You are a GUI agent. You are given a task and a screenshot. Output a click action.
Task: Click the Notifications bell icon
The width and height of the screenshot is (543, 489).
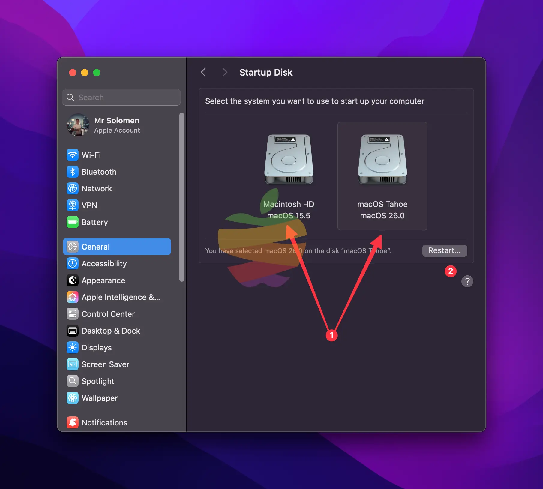[x=73, y=423]
